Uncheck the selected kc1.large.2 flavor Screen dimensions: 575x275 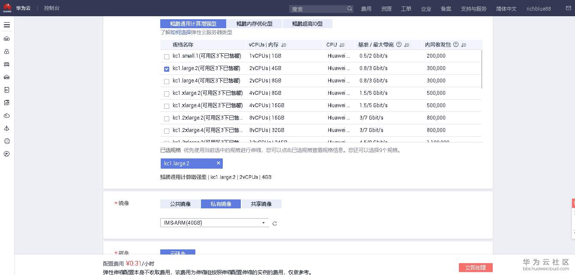pyautogui.click(x=167, y=68)
